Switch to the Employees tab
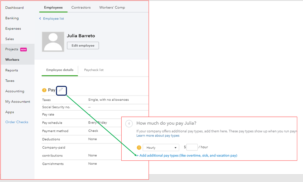Screen dimensions: 303x182 (x=53, y=8)
